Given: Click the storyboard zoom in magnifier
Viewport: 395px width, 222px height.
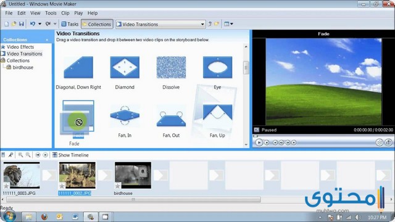Looking at the screenshot, I should click(20, 155).
